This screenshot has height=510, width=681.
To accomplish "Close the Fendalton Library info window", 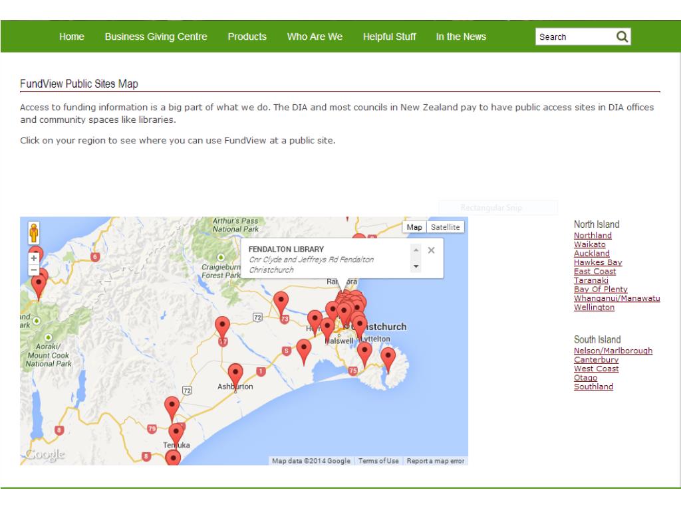I will click(x=431, y=250).
